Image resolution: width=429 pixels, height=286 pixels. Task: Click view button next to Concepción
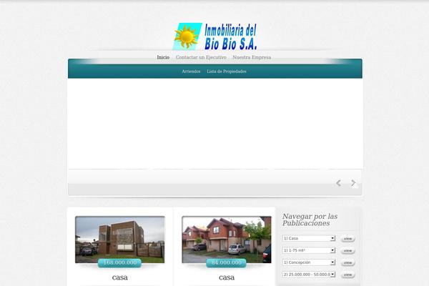pos(347,262)
